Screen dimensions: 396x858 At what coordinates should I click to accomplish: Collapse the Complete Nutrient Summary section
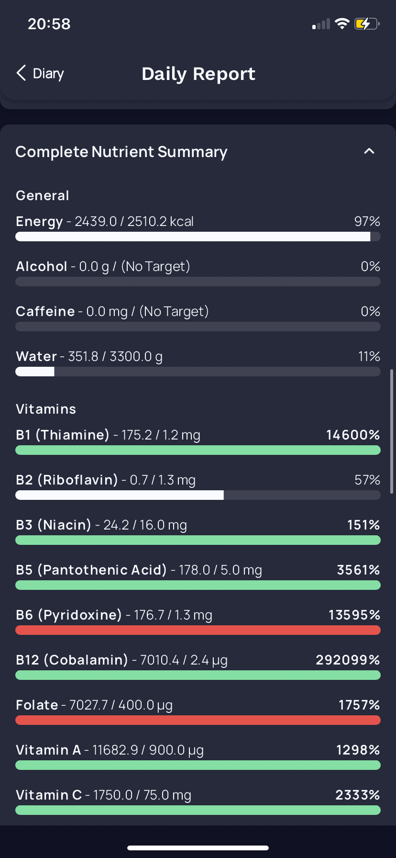[369, 151]
